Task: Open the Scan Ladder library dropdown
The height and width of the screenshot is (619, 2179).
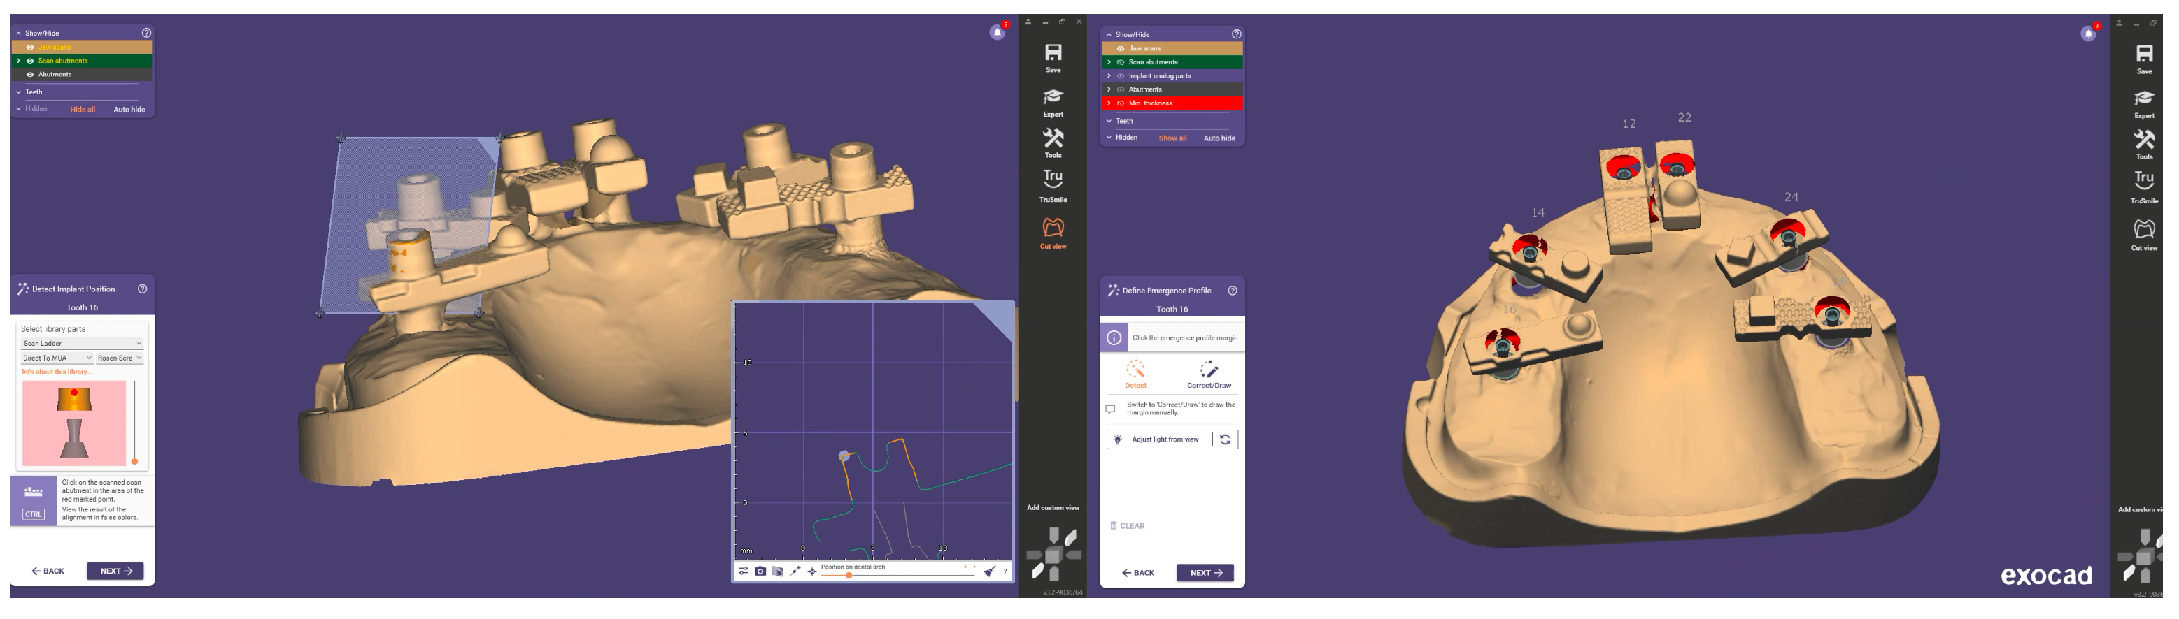Action: coord(82,344)
